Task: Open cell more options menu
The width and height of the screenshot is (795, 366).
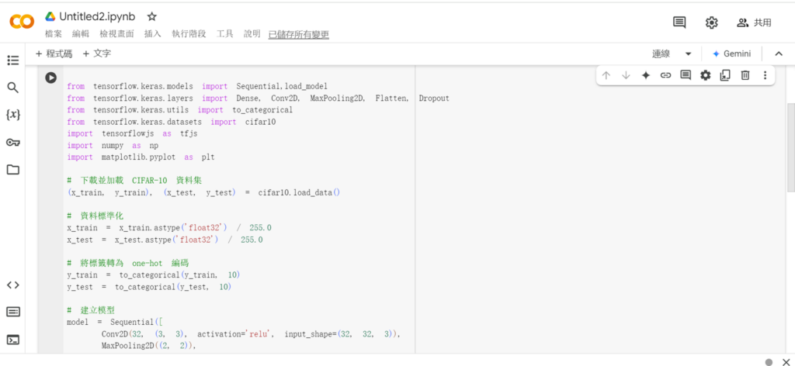Action: 765,75
